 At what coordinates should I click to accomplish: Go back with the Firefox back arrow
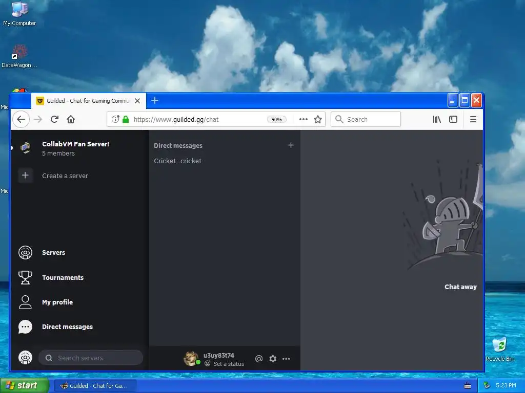pos(21,119)
